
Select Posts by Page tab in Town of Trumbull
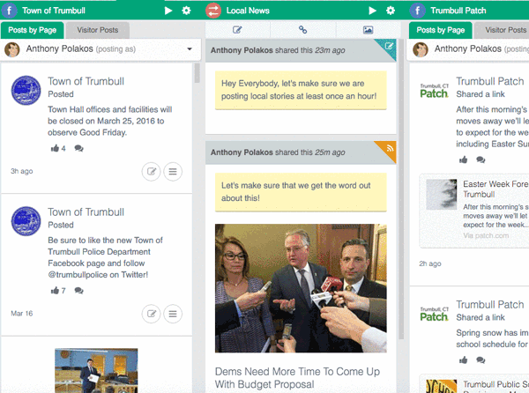tap(32, 30)
